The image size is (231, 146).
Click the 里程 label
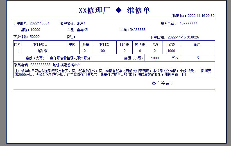coord(25,30)
